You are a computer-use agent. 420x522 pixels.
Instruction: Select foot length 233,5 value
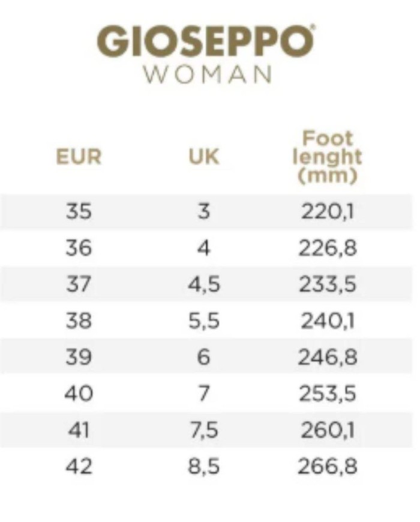(x=328, y=284)
